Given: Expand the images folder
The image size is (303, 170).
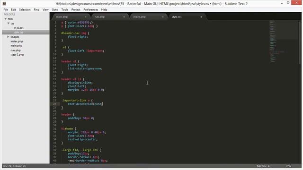Looking at the screenshot, I should click(9, 37).
